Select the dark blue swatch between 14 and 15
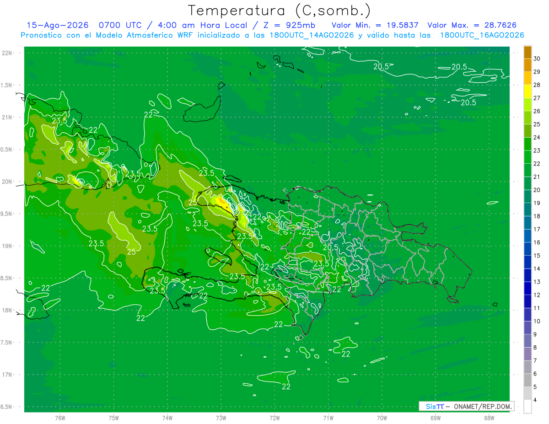This screenshot has width=549, height=424. 527,262
